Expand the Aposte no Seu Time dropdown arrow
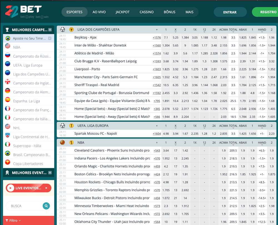Viewport: 278px width, 225px height. (x=50, y=38)
